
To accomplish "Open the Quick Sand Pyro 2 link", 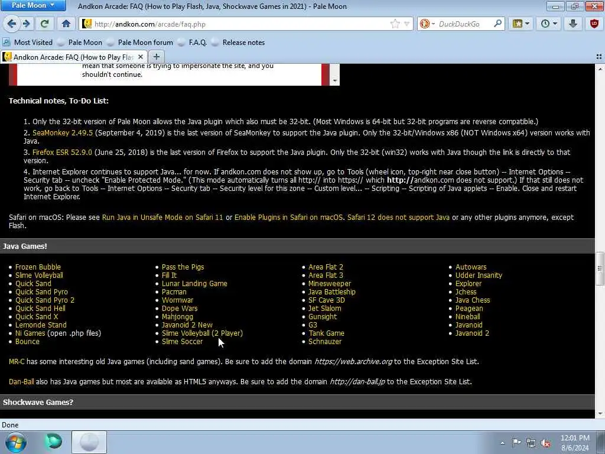I will [45, 300].
